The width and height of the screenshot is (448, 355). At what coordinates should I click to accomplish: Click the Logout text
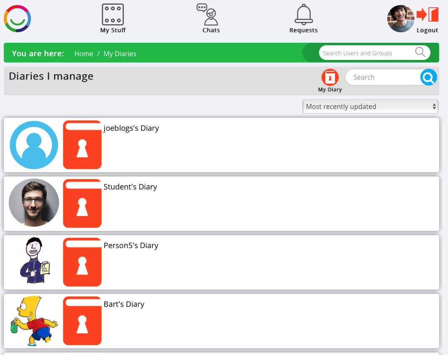(x=427, y=30)
